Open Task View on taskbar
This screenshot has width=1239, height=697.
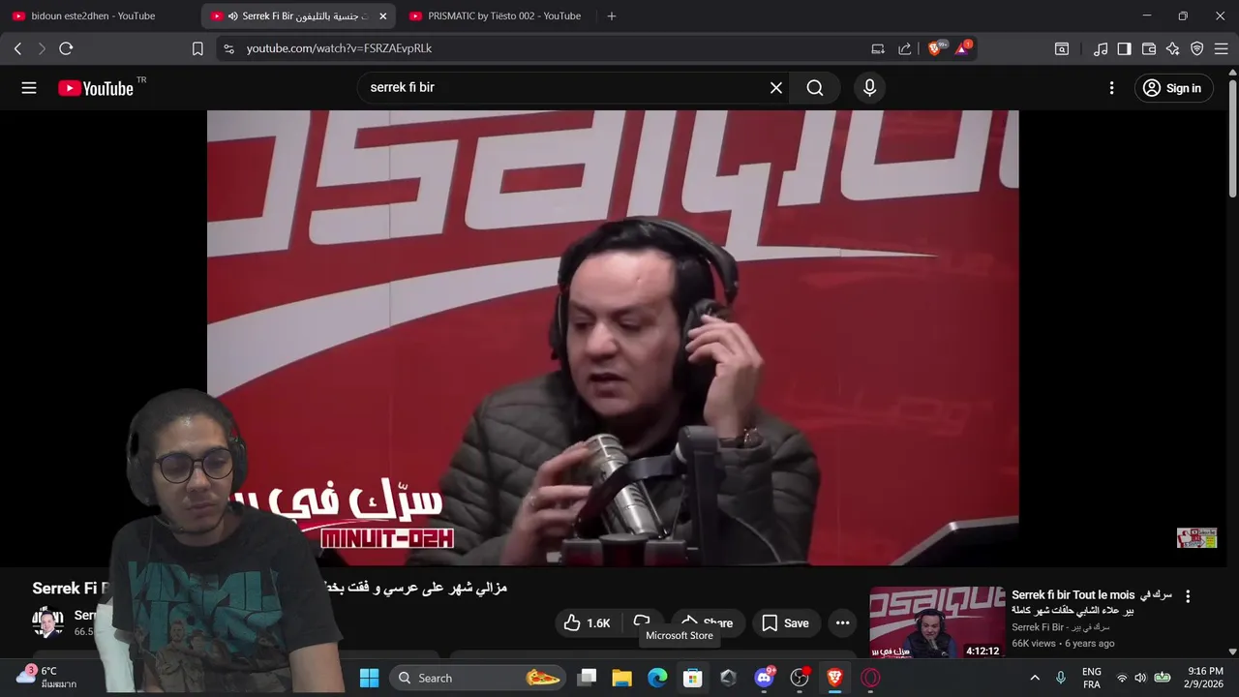tap(586, 678)
